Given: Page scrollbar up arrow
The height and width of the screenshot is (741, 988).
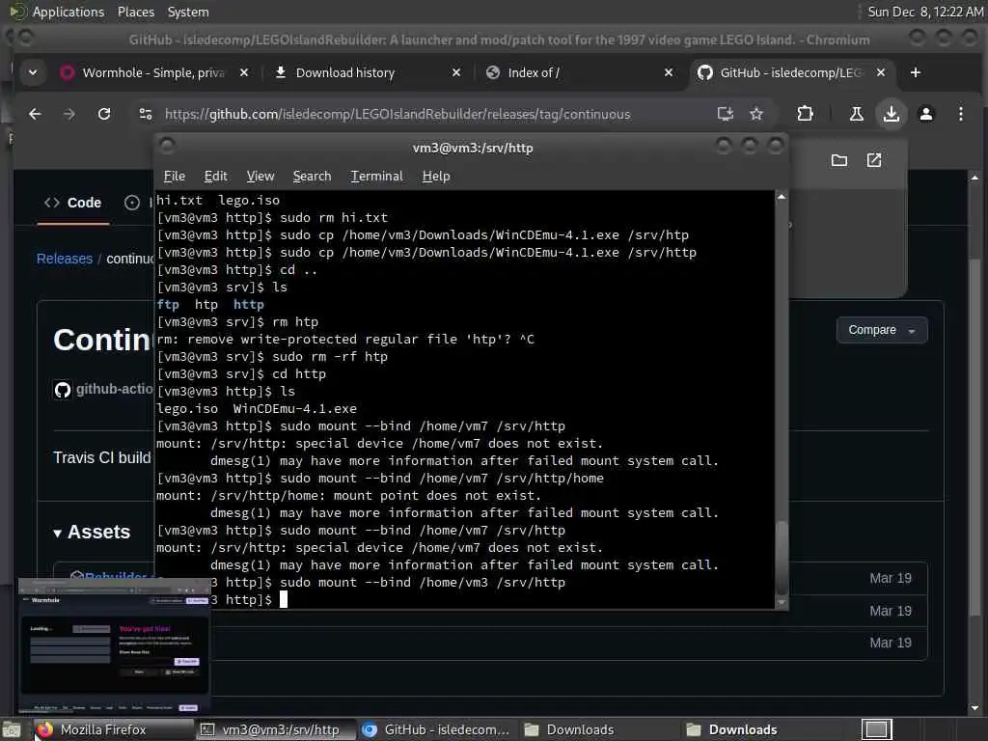Looking at the screenshot, I should [x=974, y=178].
